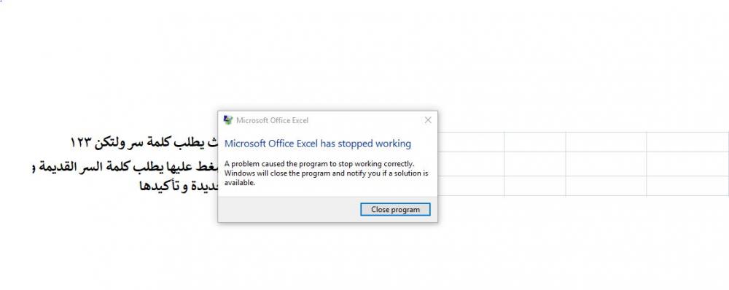Select the top-row cell adjacent to dialog's right edge
Screen dimensions: 729x290
pos(470,142)
